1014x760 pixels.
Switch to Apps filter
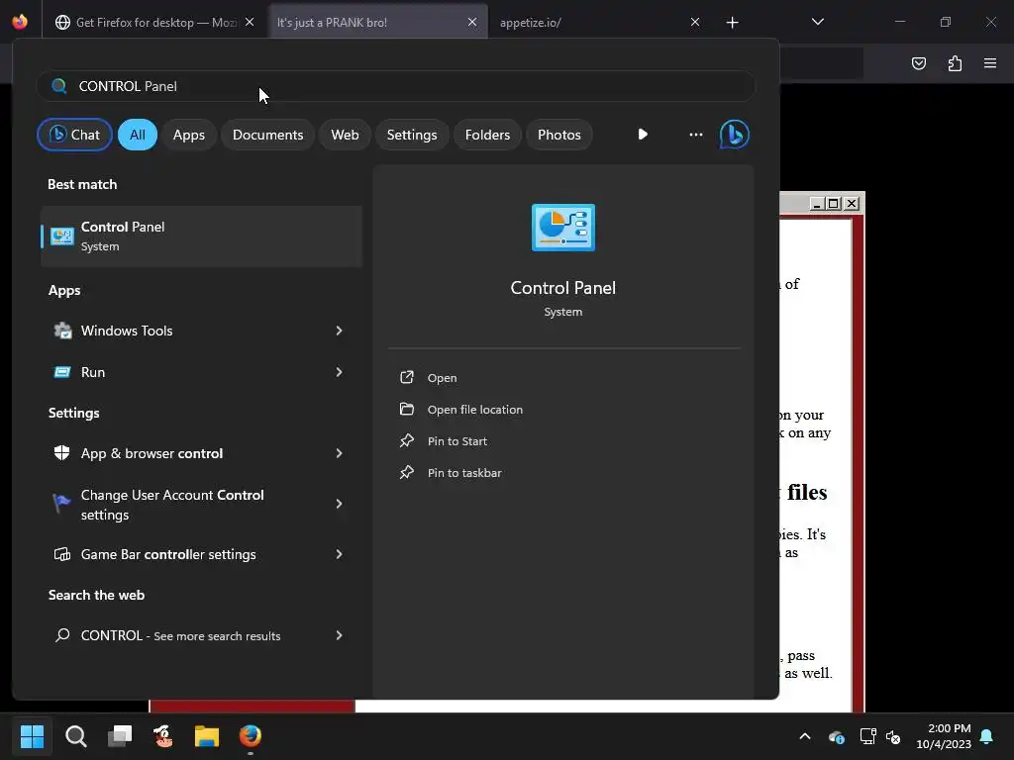pos(189,135)
